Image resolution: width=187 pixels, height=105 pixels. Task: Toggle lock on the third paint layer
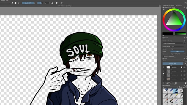(182, 75)
